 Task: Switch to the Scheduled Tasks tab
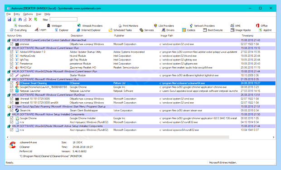click(x=120, y=30)
